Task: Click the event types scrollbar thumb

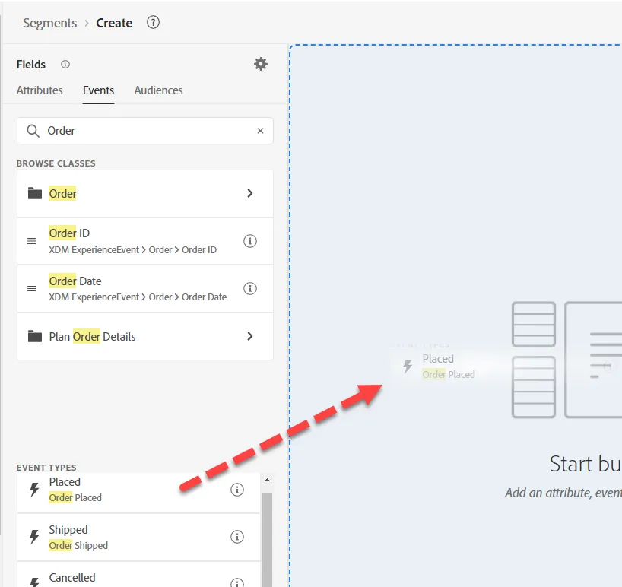Action: (x=268, y=539)
